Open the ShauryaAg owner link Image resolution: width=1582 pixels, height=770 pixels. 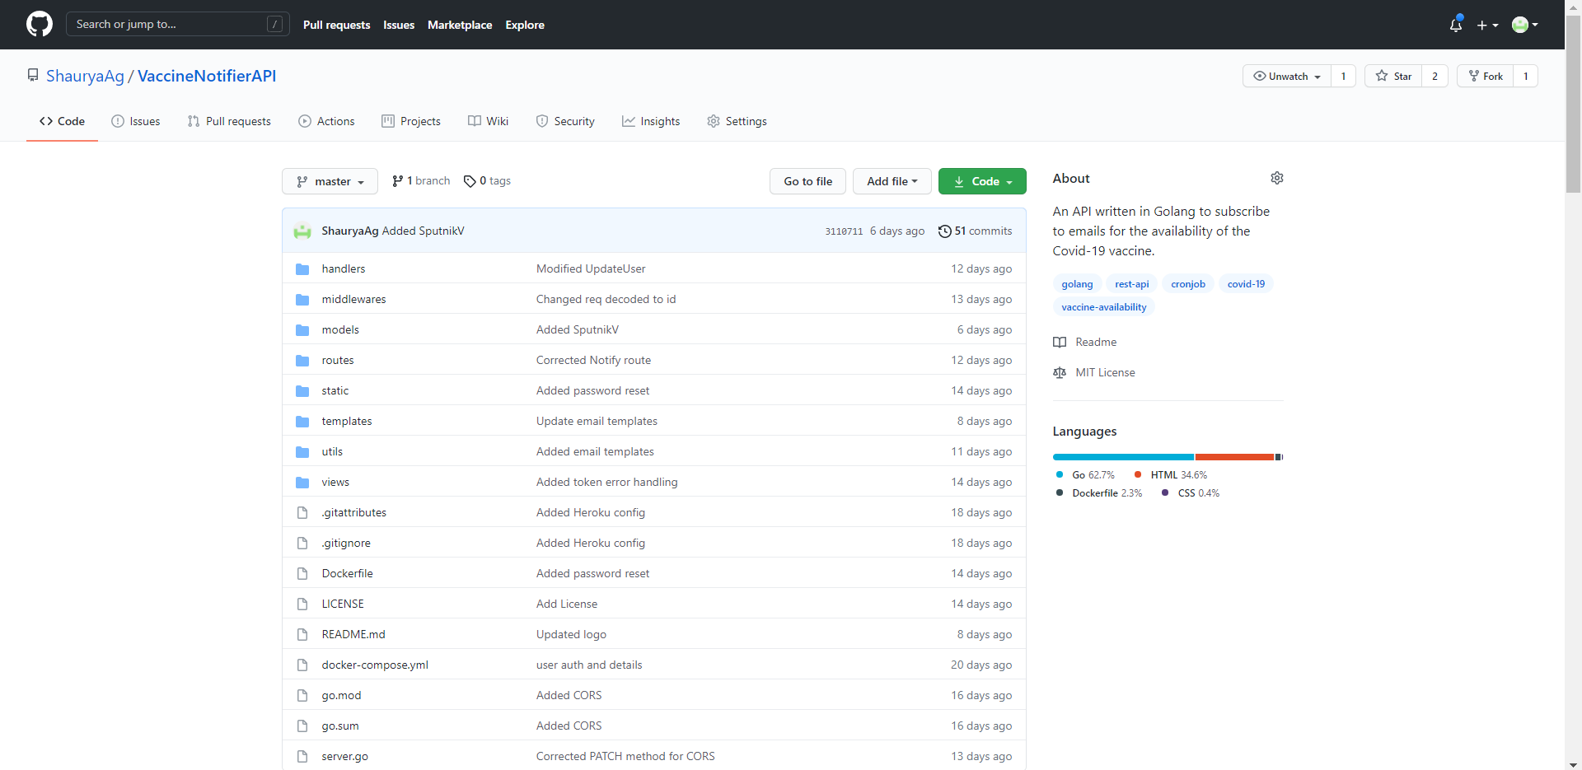pos(85,76)
